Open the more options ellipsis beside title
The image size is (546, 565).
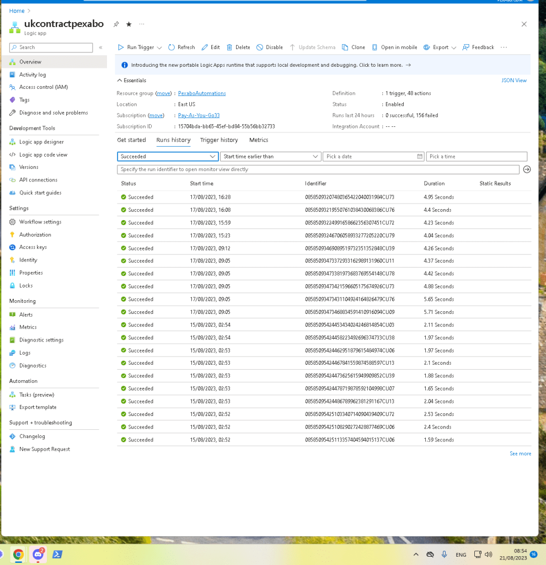coord(142,24)
